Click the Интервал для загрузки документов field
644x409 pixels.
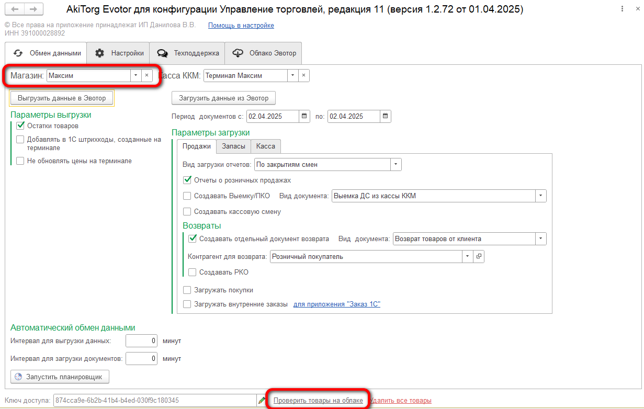[x=142, y=359]
